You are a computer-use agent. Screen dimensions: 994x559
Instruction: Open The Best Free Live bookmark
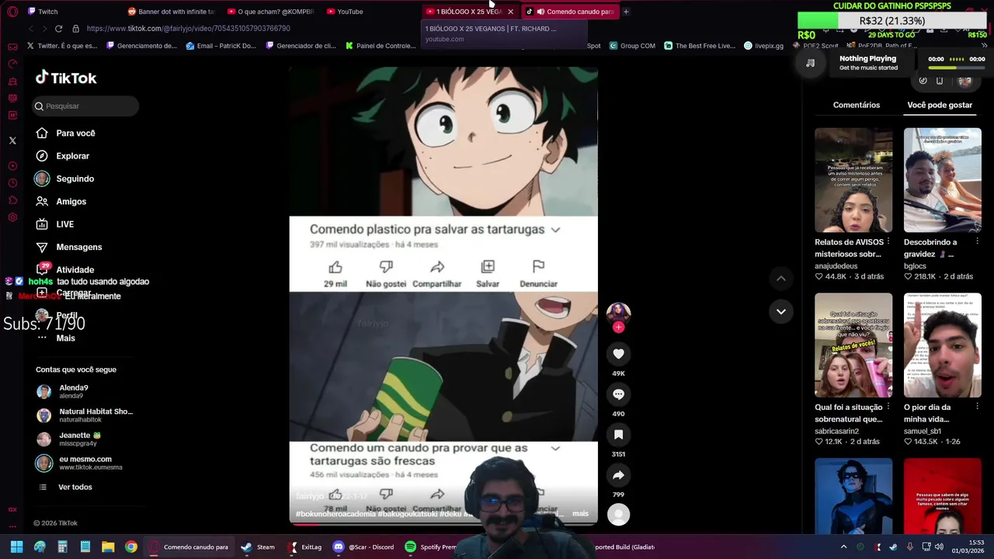click(x=699, y=46)
